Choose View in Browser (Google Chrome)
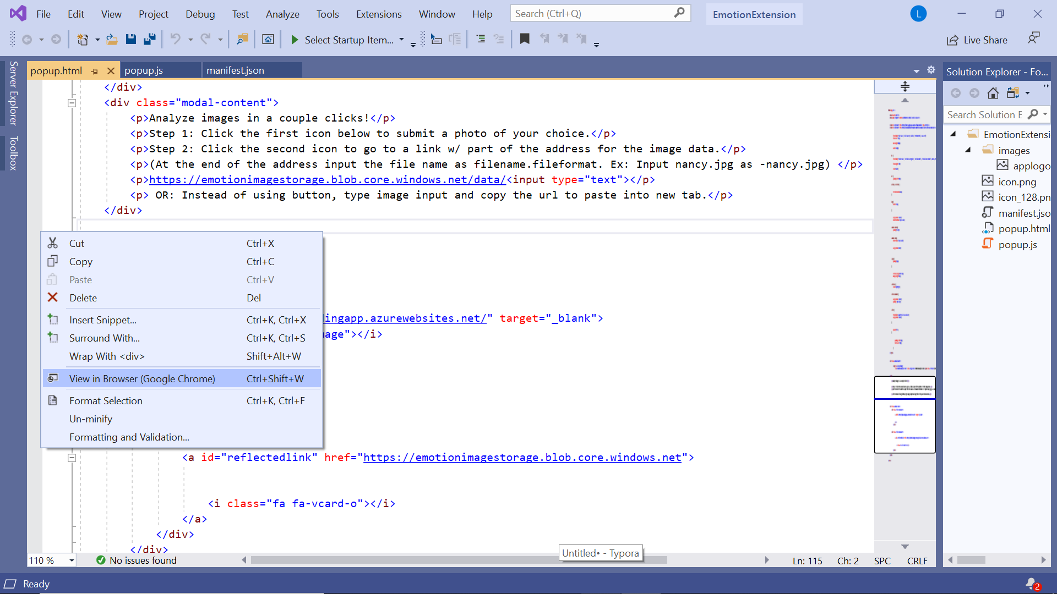 pos(142,378)
